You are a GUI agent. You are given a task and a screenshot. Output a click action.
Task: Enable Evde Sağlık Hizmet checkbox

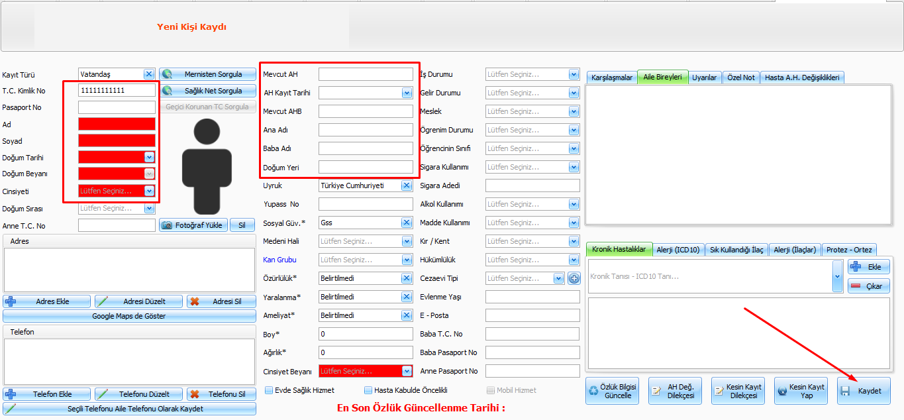269,390
